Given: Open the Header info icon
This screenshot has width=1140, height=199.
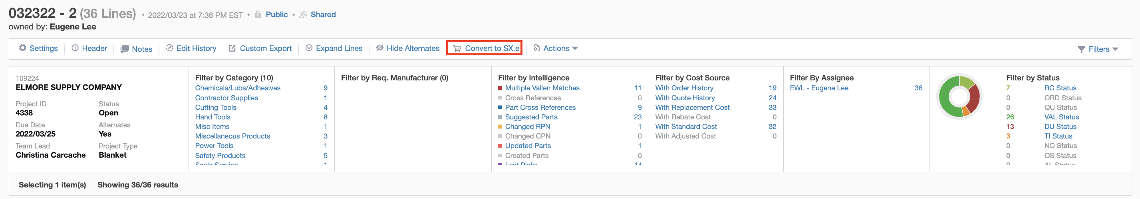Looking at the screenshot, I should [75, 48].
